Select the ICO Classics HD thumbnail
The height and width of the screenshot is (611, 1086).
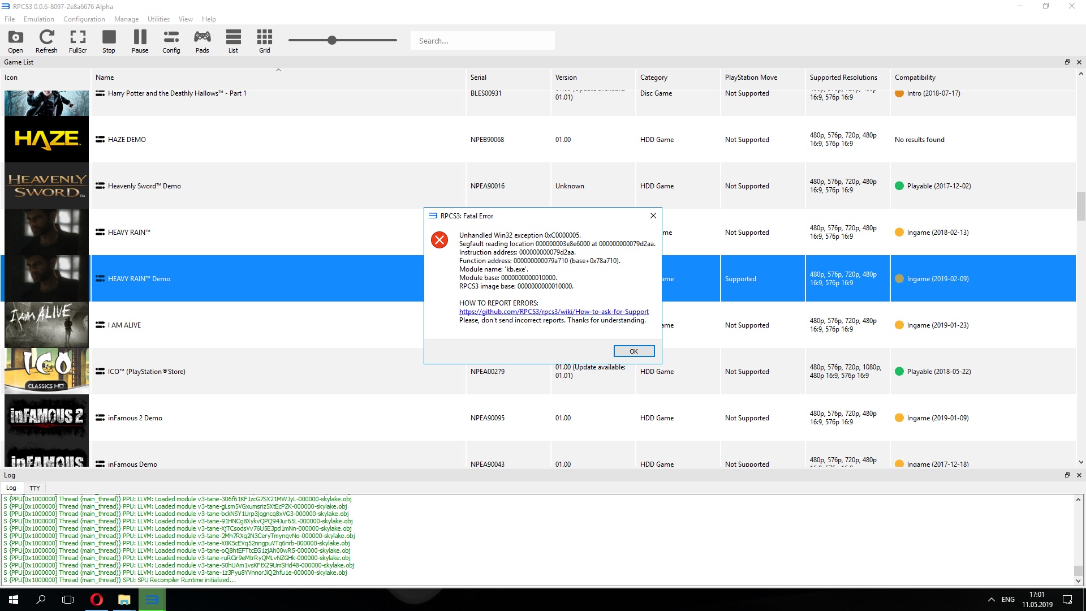tap(46, 371)
